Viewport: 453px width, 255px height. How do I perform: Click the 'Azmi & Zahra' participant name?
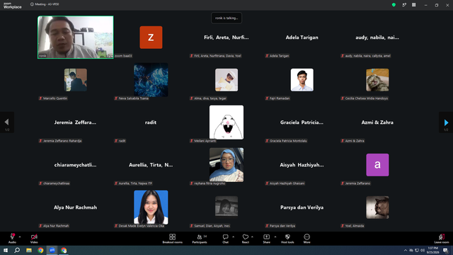pyautogui.click(x=377, y=123)
